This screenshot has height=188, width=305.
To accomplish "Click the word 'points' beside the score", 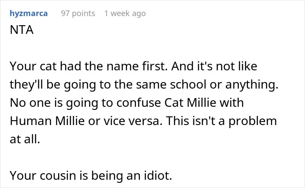I will (84, 14).
